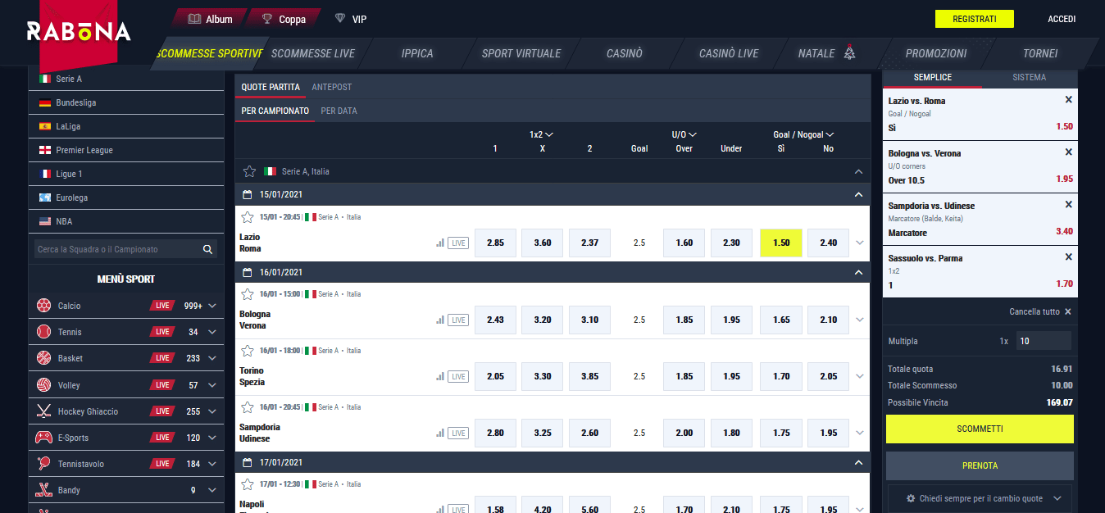Click LIVE badge for Sampdoria Udinese

tap(458, 434)
